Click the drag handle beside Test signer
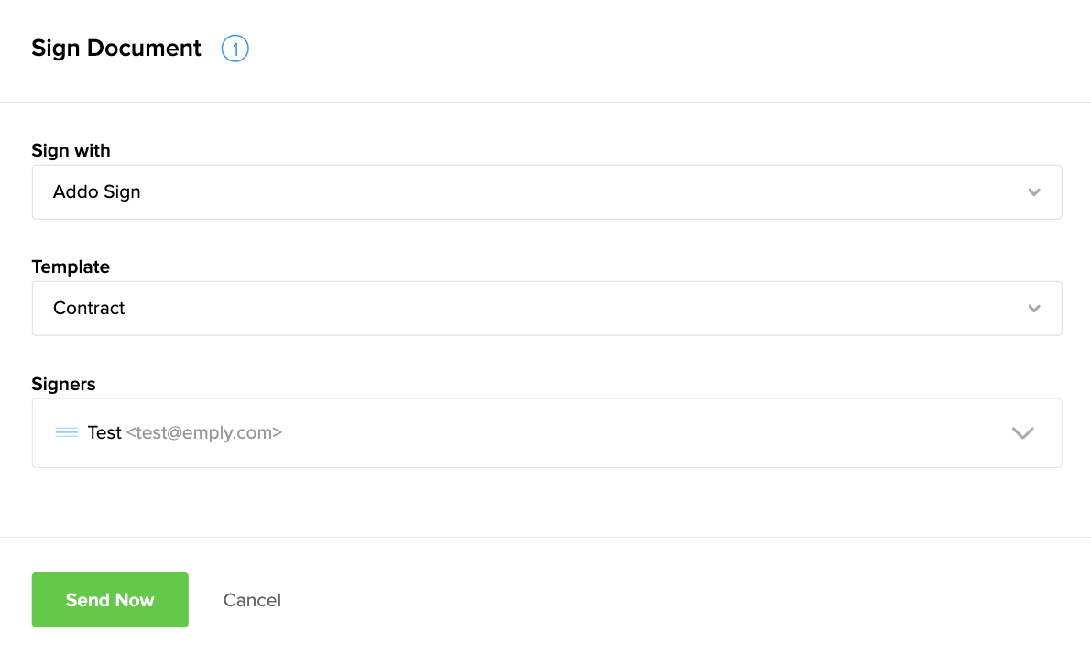 [x=66, y=432]
